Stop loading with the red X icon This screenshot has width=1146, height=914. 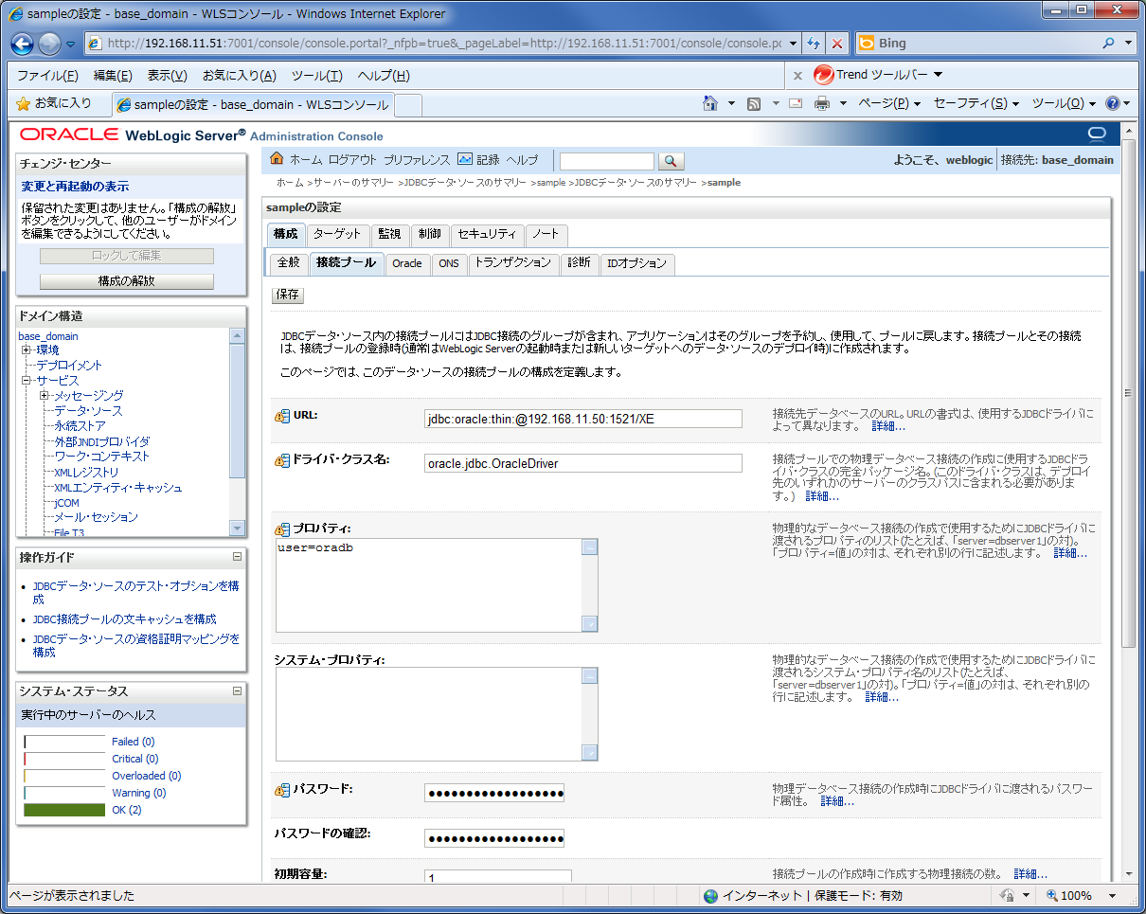[x=837, y=44]
